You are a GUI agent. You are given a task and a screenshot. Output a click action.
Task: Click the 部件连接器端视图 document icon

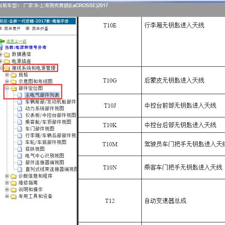pyautogui.click(x=20, y=163)
